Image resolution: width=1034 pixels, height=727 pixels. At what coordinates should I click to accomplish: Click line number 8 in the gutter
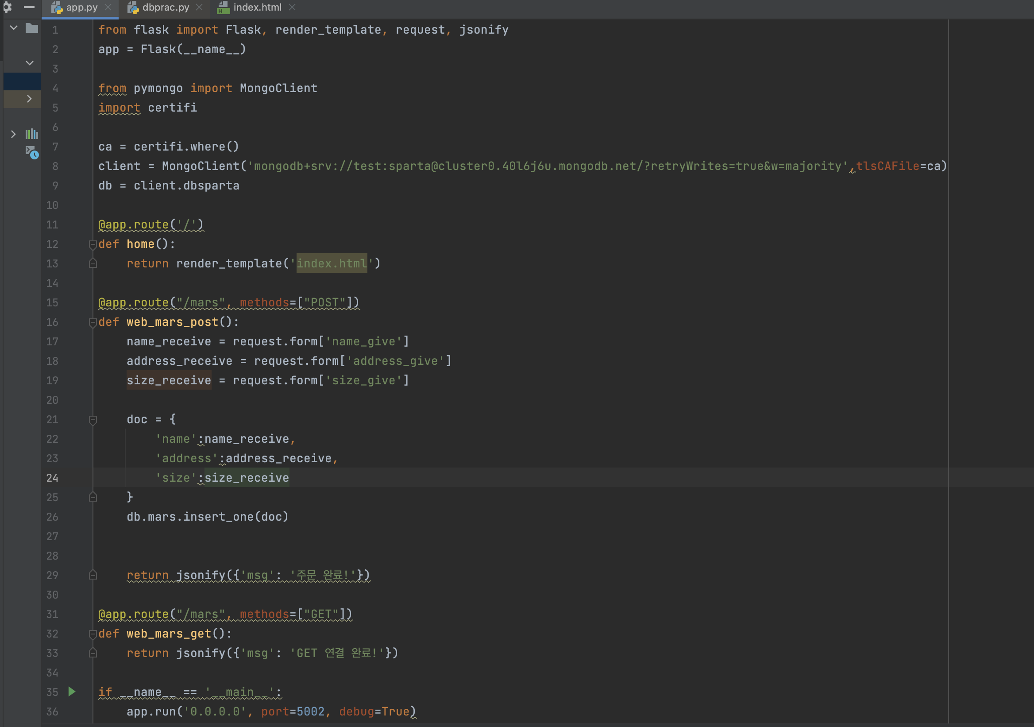pos(55,166)
